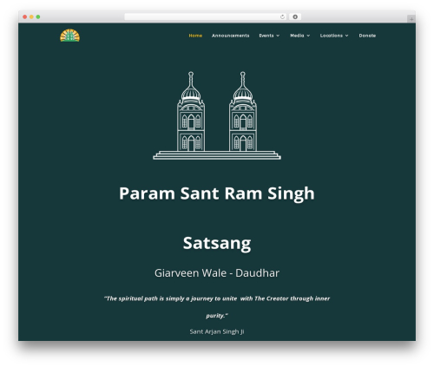Expand the Locations dropdown chevron

[x=346, y=36]
